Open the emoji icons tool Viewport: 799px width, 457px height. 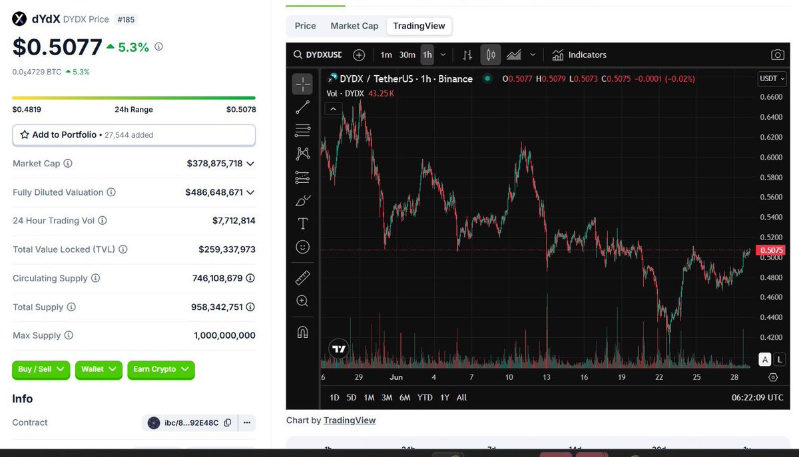[302, 247]
